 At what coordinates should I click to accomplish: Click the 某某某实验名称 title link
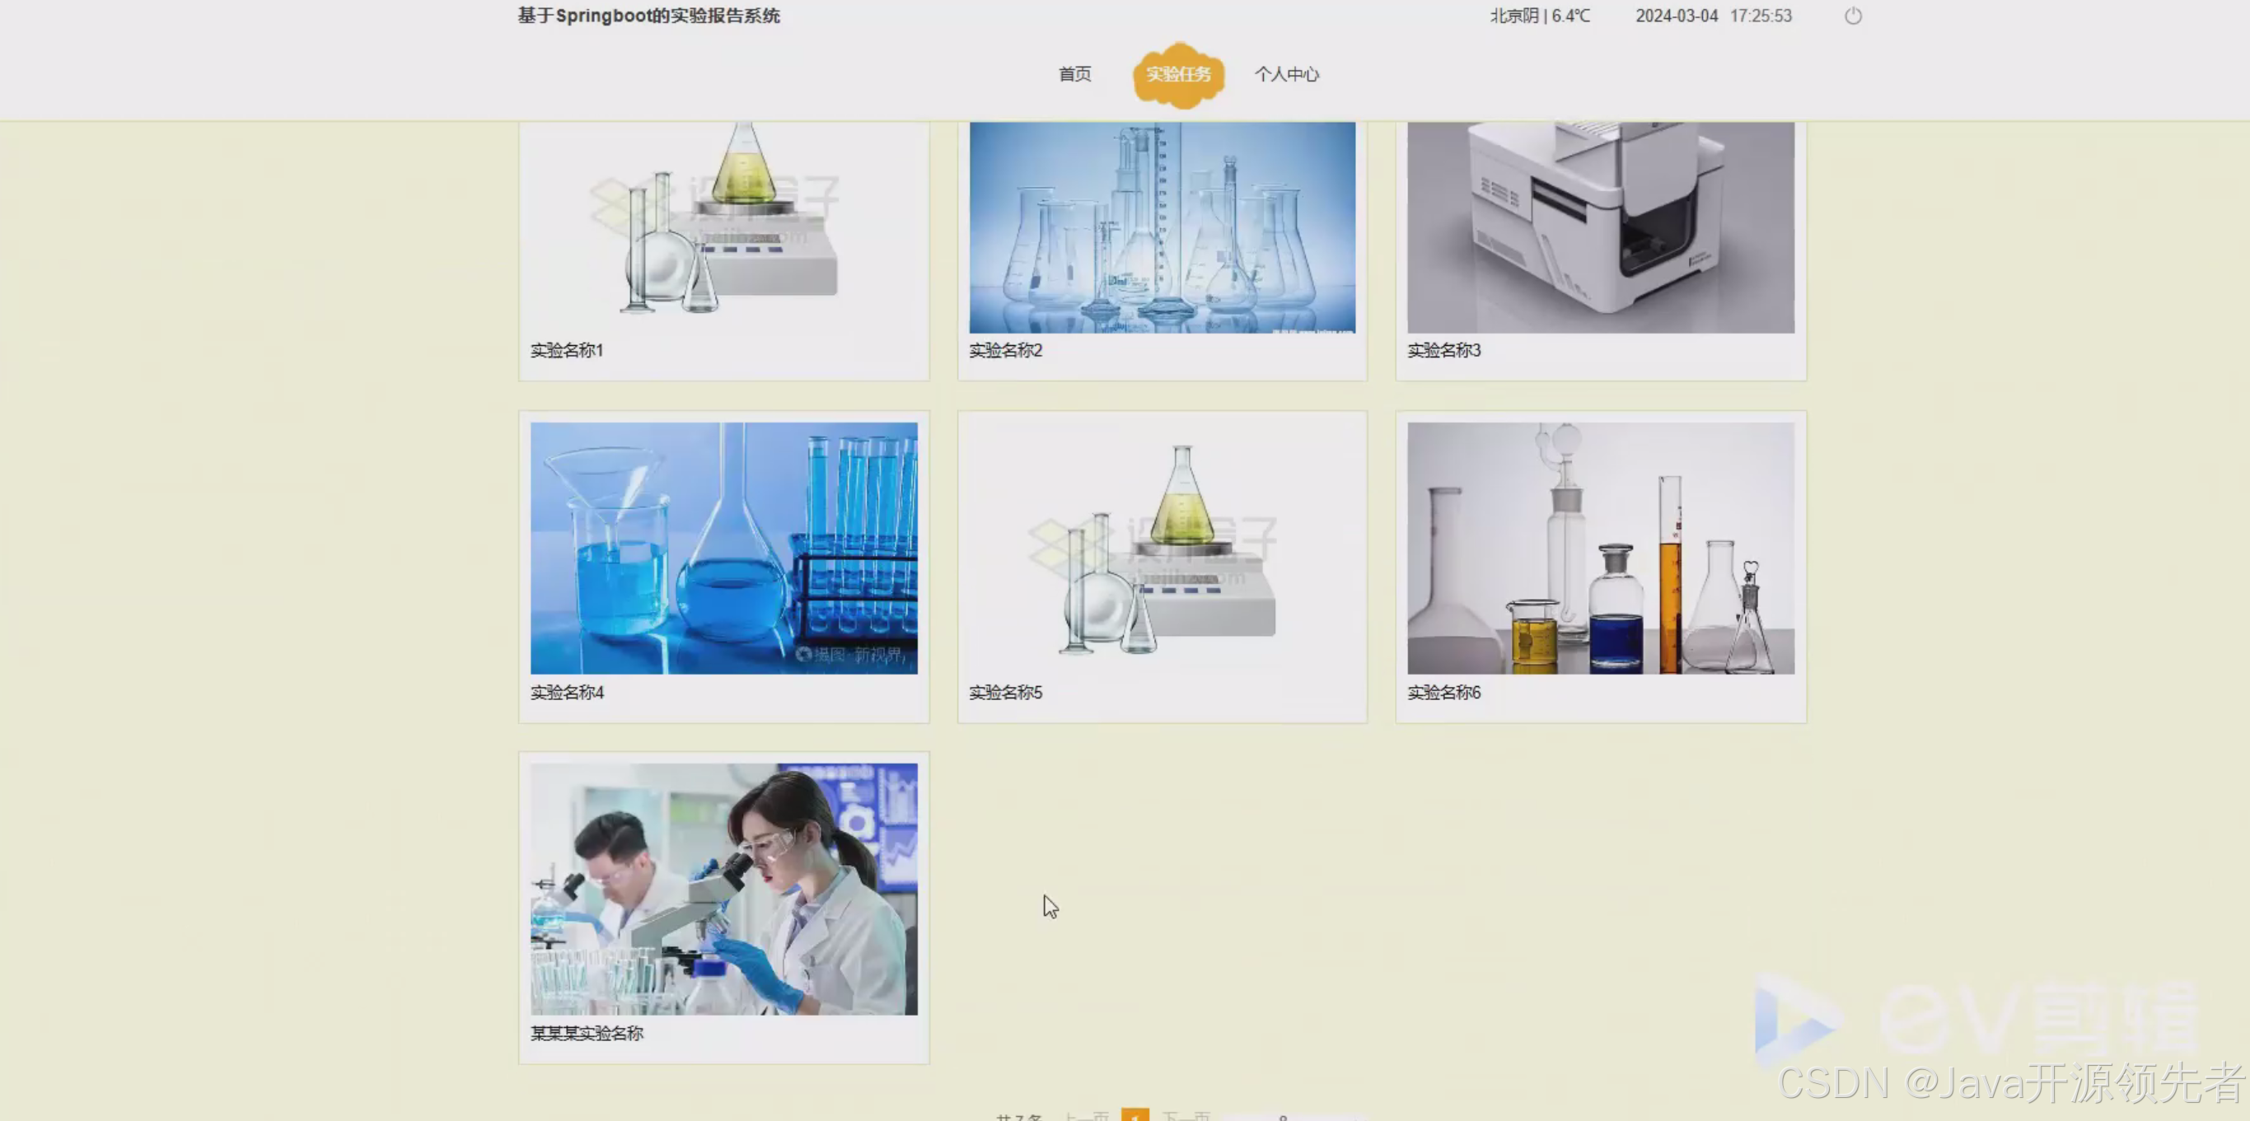[587, 1034]
